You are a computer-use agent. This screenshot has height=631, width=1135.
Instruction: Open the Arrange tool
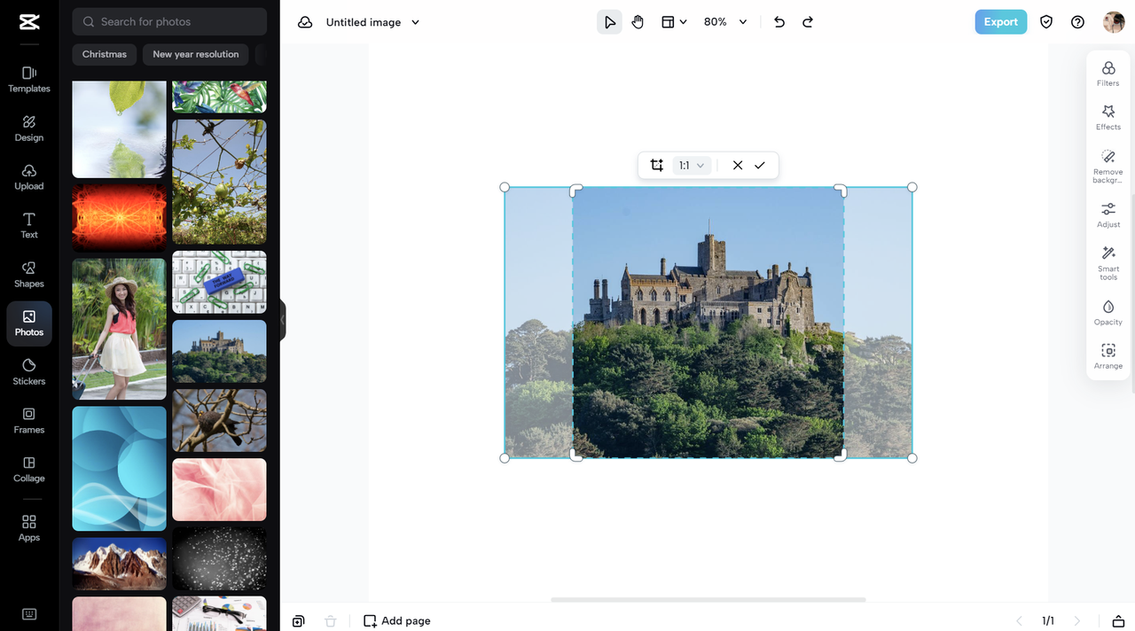coord(1108,356)
